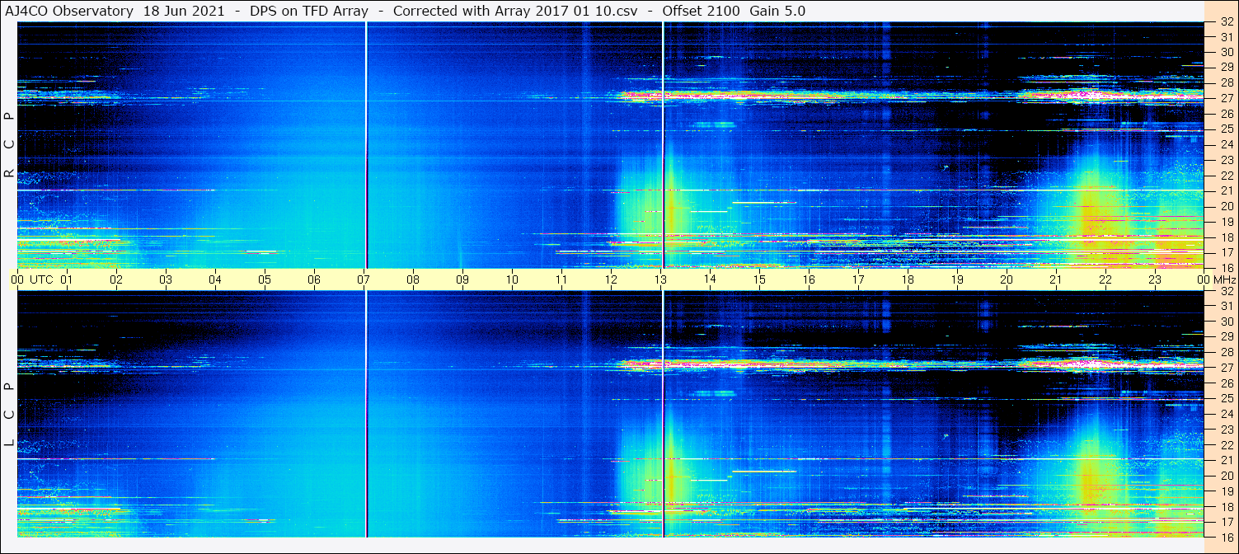Click the 20 MHz label on RCP scale

pos(1227,206)
